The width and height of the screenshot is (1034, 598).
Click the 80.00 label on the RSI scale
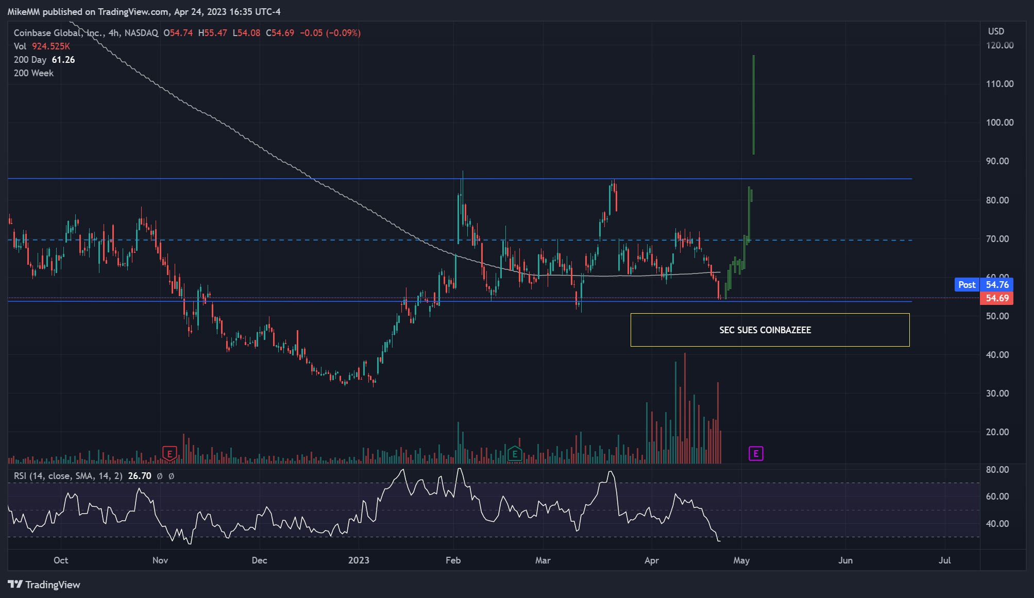tap(997, 470)
